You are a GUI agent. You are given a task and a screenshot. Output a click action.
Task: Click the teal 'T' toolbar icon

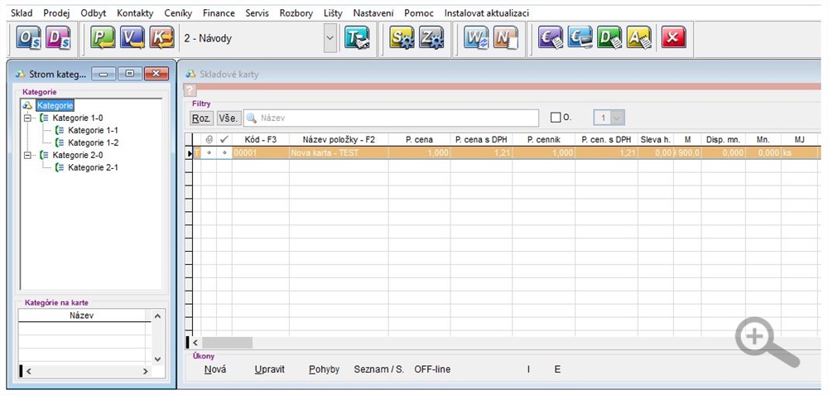(x=357, y=38)
